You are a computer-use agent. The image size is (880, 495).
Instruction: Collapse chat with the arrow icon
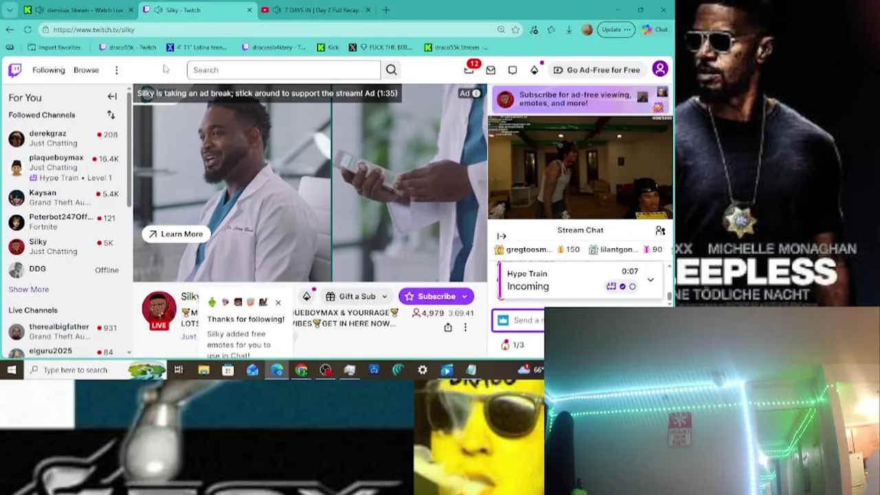pyautogui.click(x=501, y=236)
